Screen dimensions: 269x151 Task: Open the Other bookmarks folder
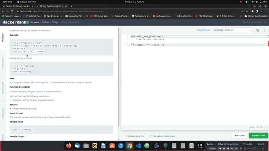click(x=256, y=16)
